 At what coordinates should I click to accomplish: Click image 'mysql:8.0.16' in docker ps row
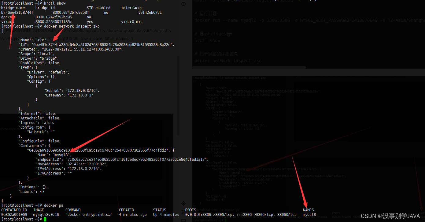46,215
